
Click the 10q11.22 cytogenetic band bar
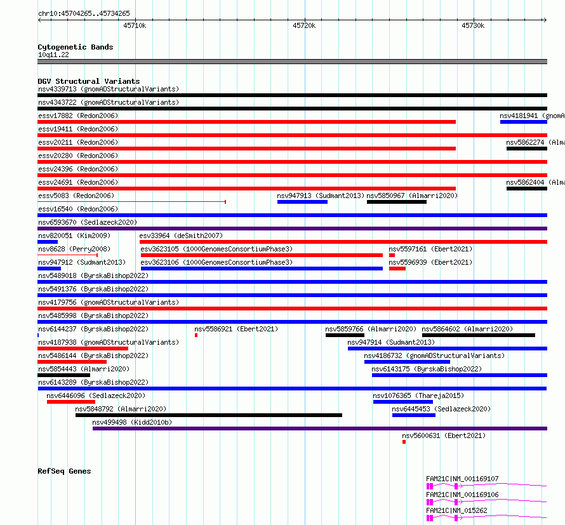292,62
